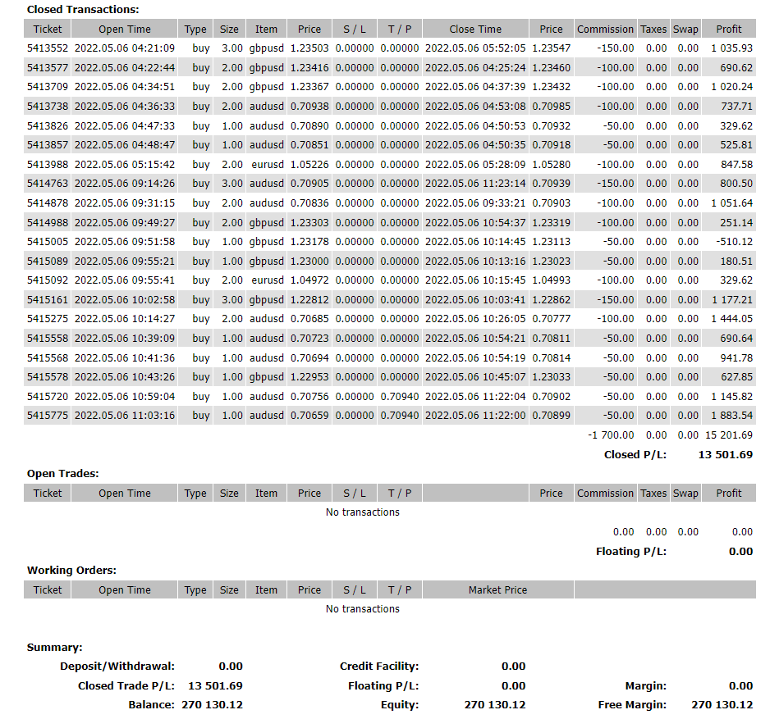The image size is (770, 719).
Task: Click the total commission -1 700.00
Action: (x=611, y=435)
